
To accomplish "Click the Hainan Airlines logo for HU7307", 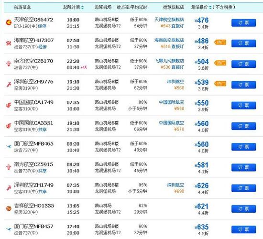I will (x=9, y=43).
